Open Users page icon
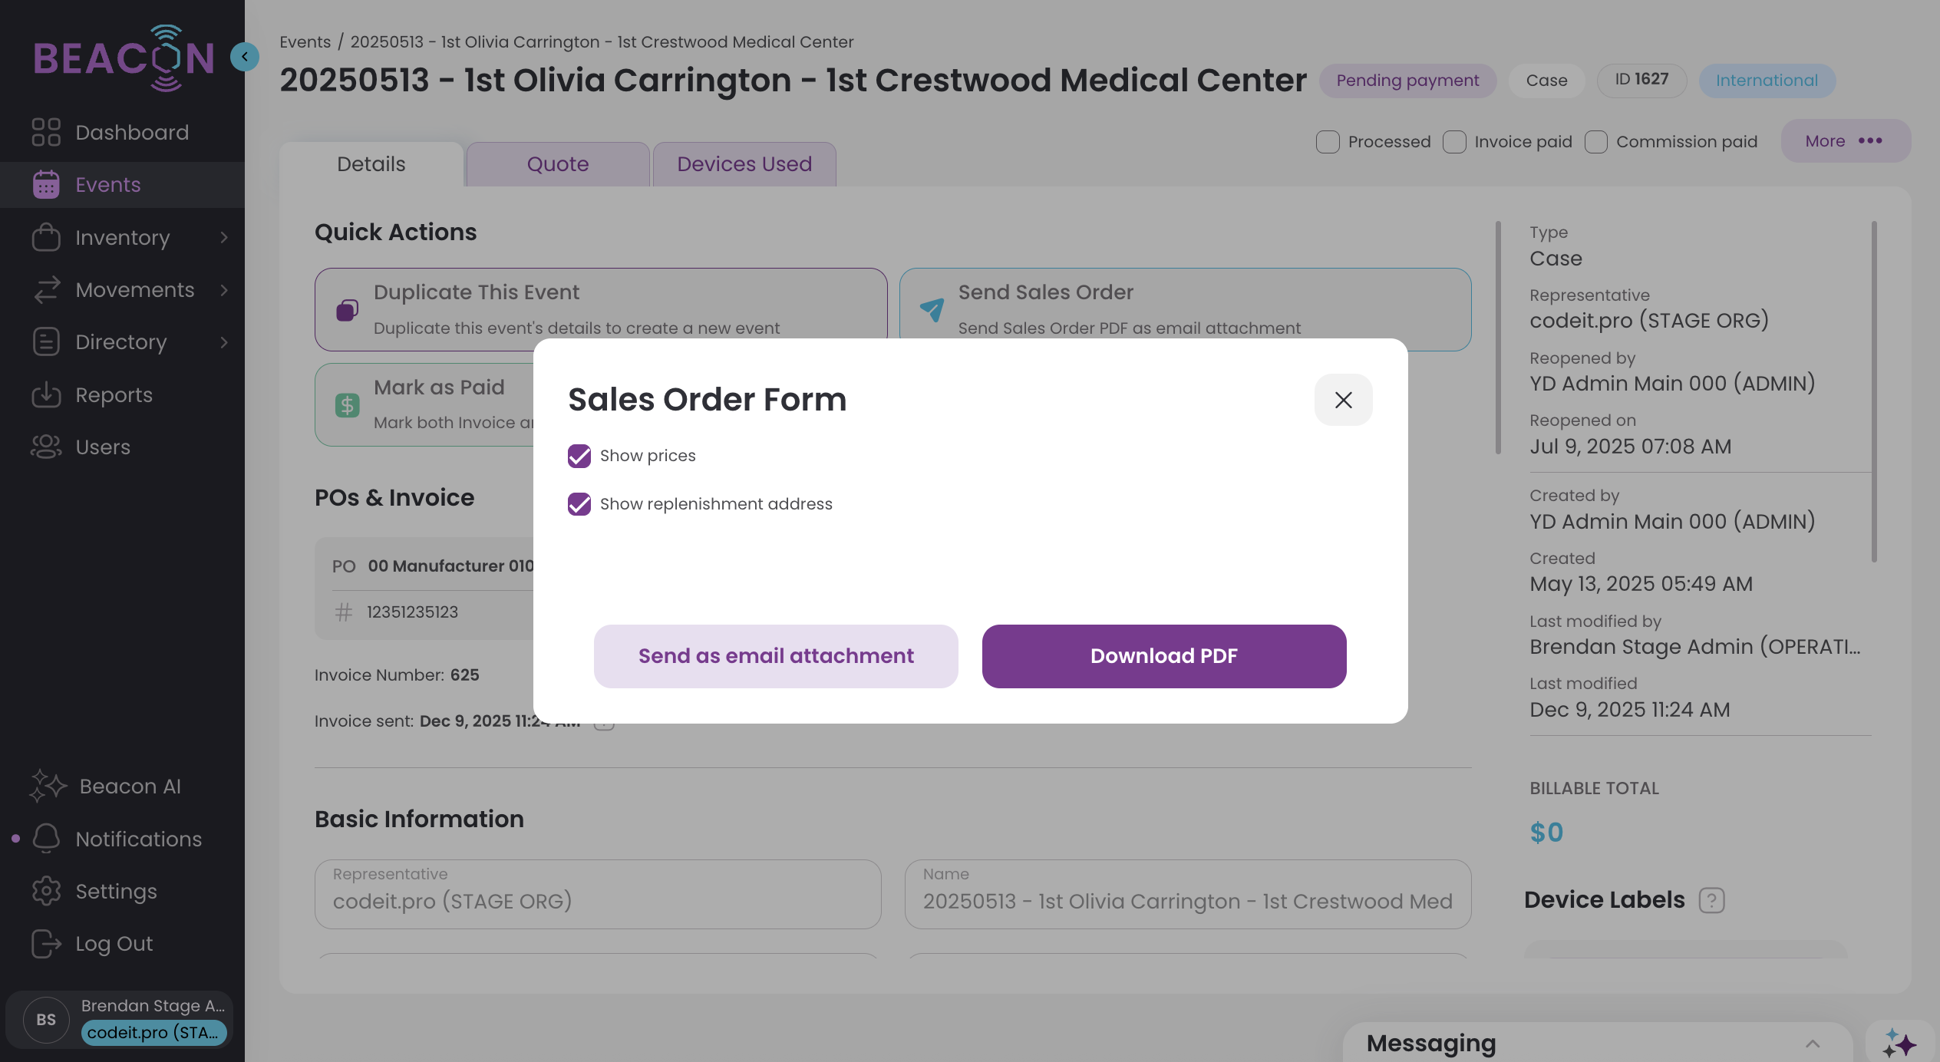This screenshot has height=1062, width=1940. pyautogui.click(x=46, y=447)
